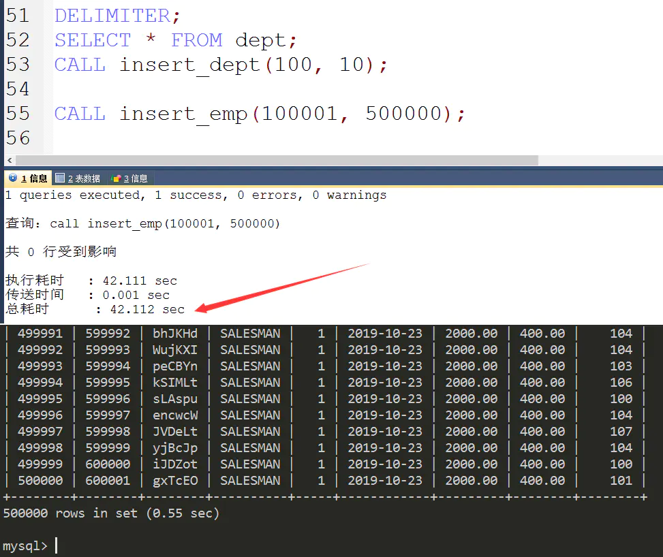Select the active "1 信息" tab

(27, 178)
